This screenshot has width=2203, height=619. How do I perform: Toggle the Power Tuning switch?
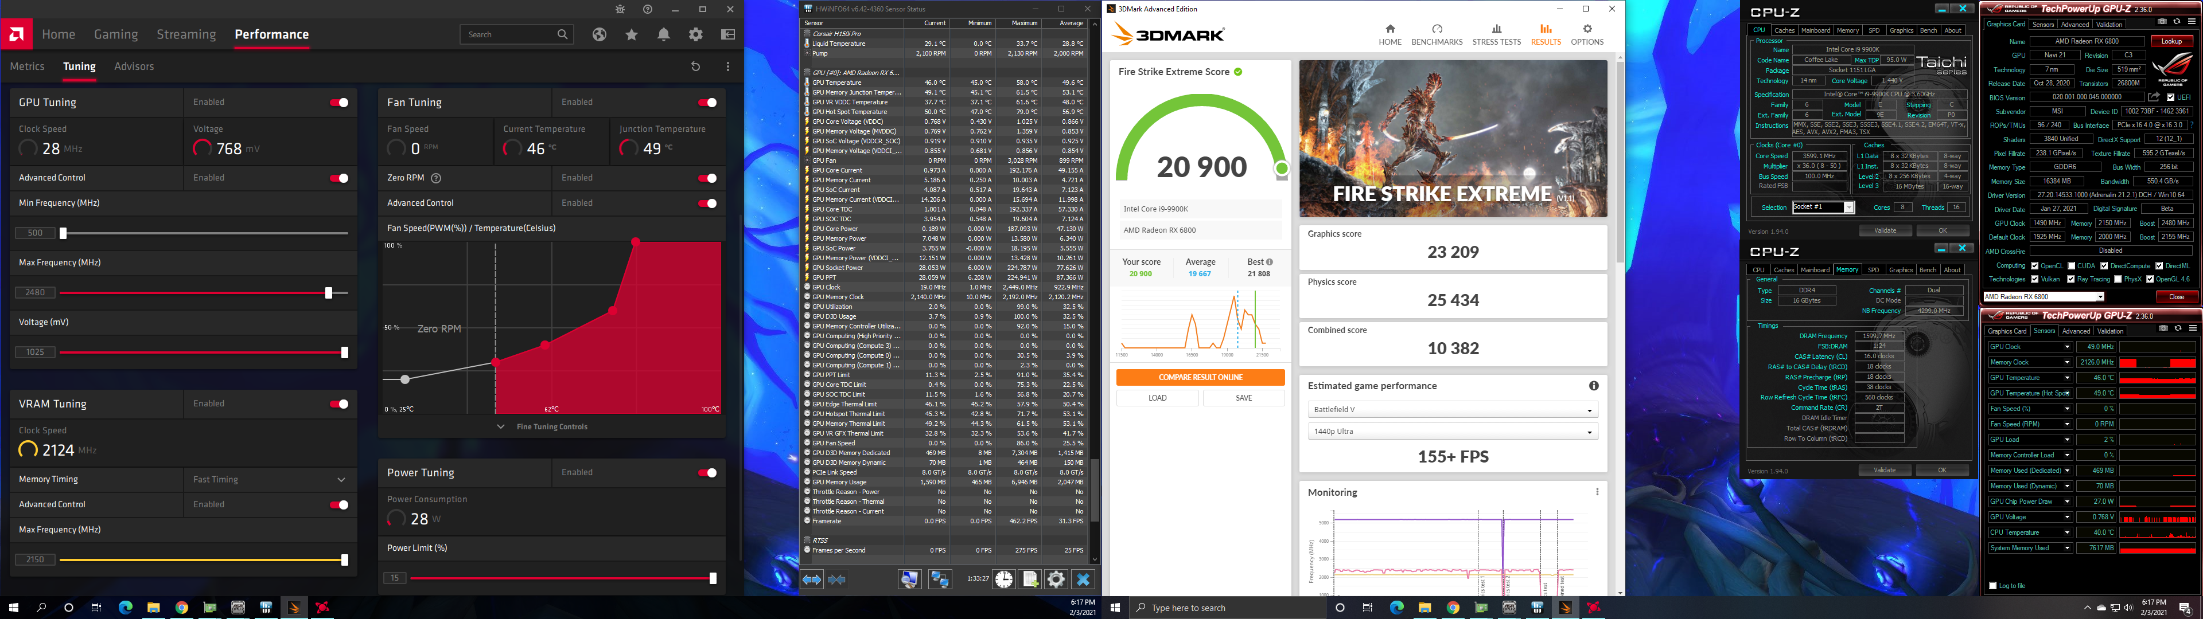(x=707, y=473)
